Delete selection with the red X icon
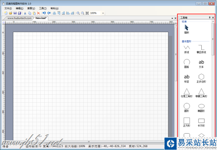 click(x=39, y=13)
